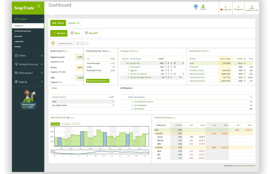
Task: Switch to the eBay tab
Action: point(75,33)
